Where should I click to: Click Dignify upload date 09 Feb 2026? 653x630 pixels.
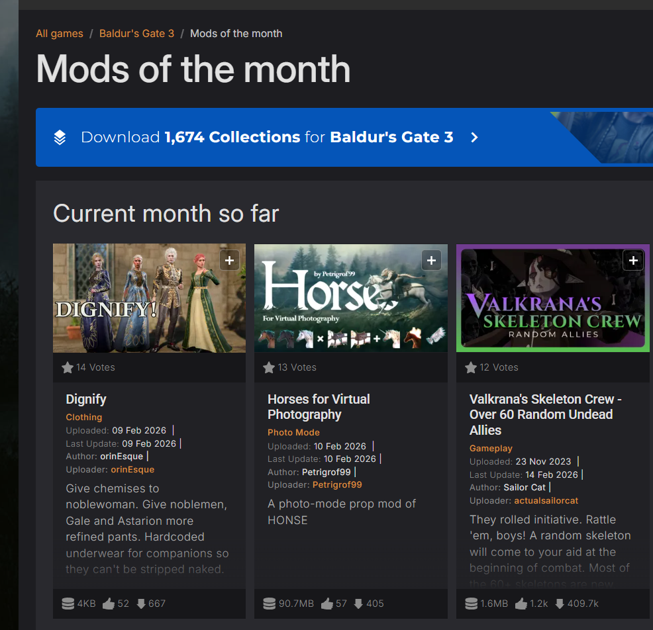point(139,430)
